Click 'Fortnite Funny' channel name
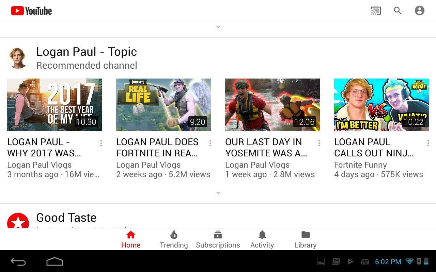Viewport: 436px width, 272px height. 360,165
